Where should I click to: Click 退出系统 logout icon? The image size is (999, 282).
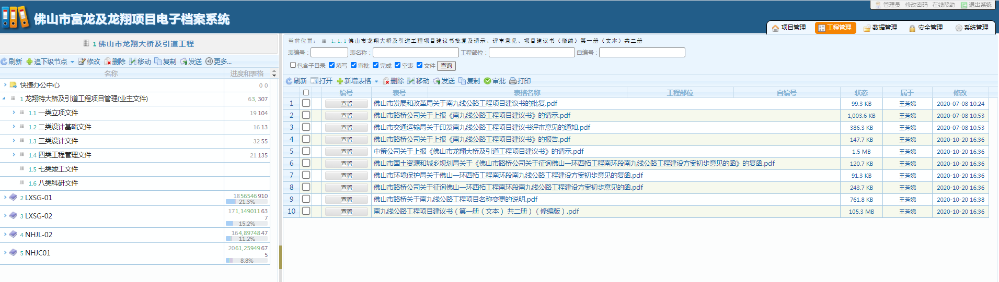964,5
